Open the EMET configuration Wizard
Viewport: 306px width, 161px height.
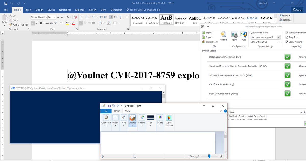point(224,36)
